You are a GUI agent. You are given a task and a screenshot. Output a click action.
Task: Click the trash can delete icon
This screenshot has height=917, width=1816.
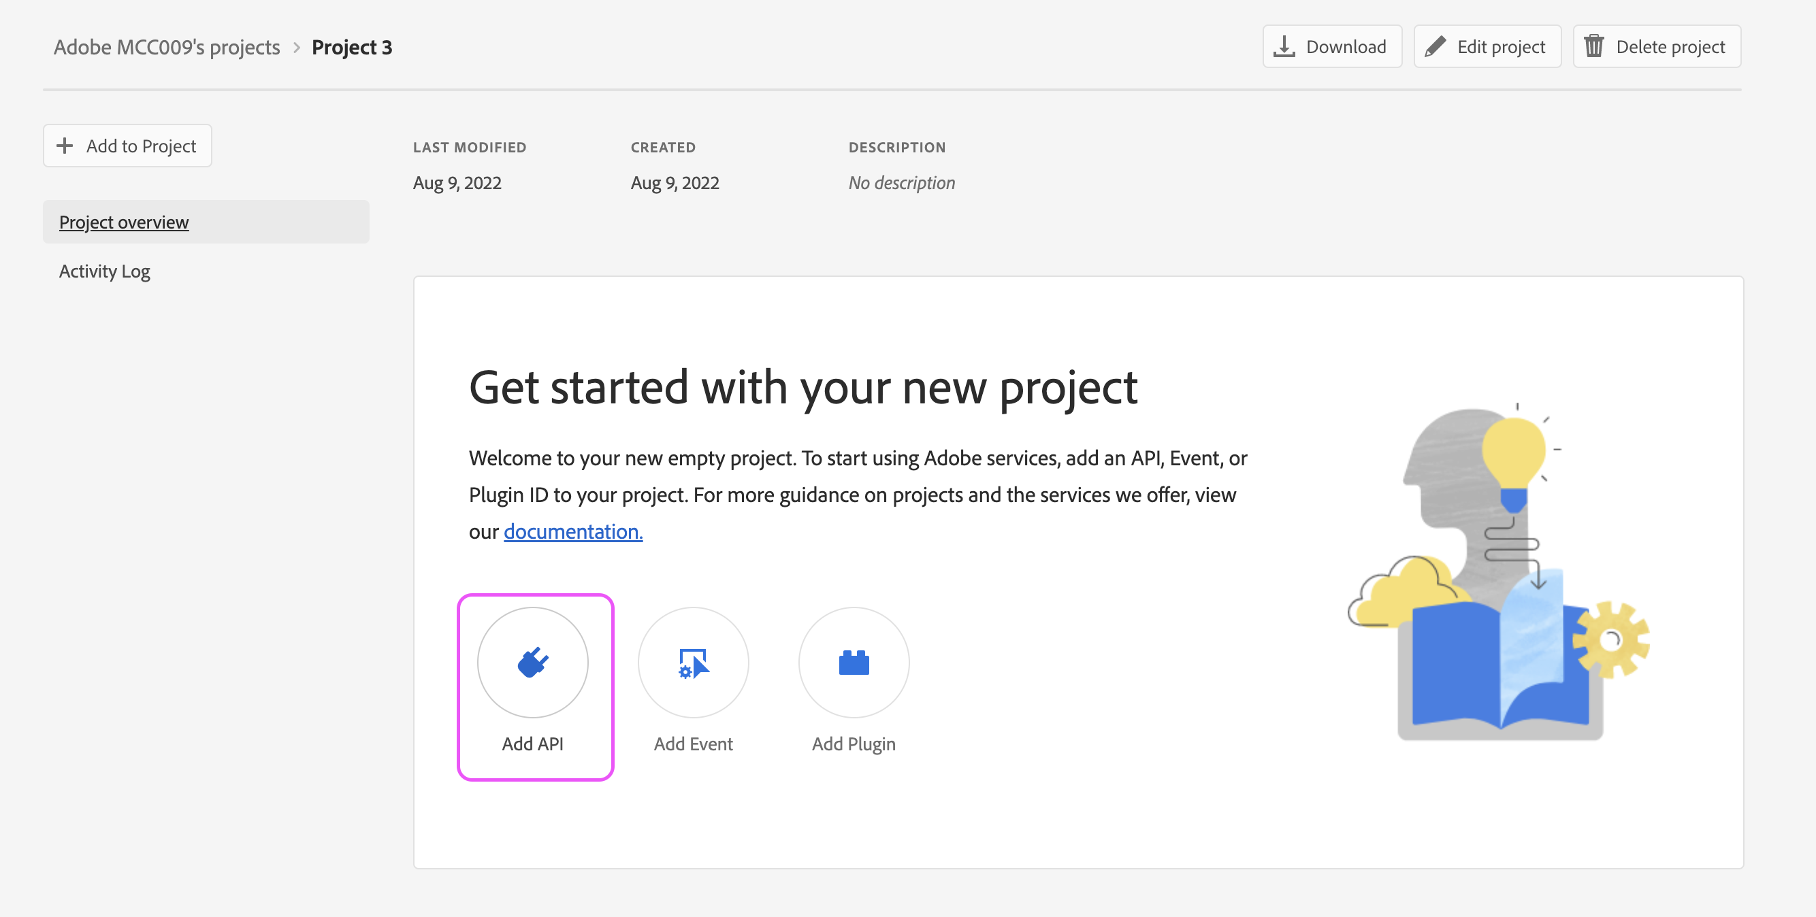click(1593, 46)
